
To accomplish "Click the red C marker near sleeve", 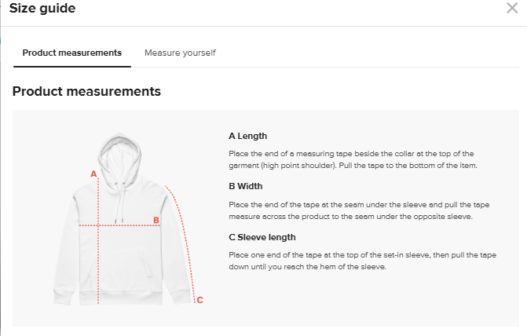I will pos(200,299).
